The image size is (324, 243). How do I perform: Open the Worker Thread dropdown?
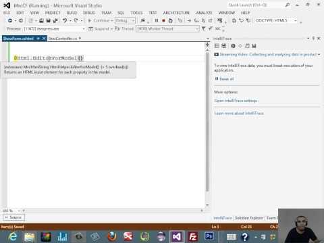click(x=167, y=29)
